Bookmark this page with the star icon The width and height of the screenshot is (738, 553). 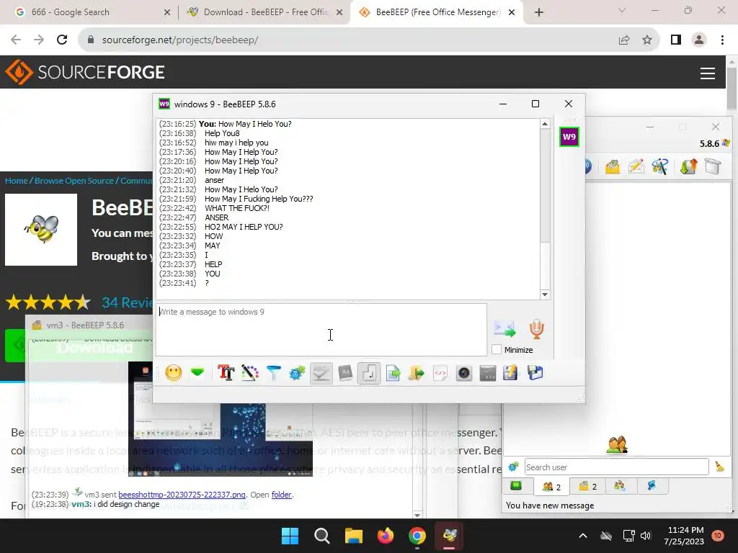pos(647,40)
